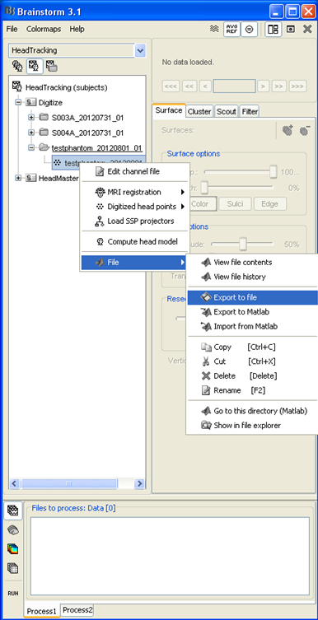Click the add surface icon in Surface tab

pos(288,130)
